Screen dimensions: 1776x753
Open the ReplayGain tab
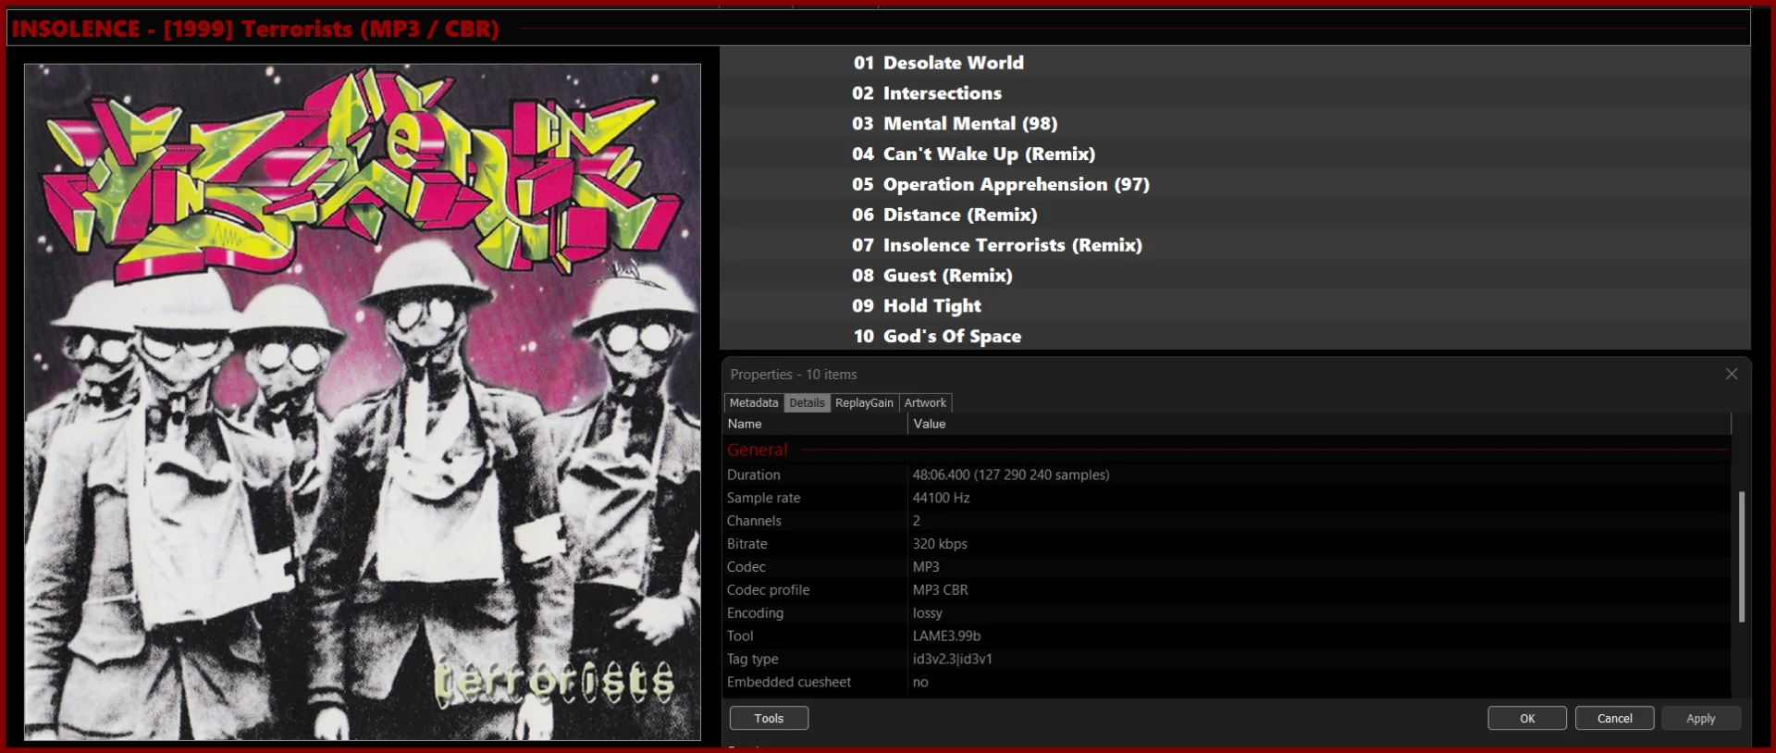pos(864,402)
